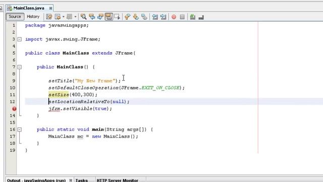The width and height of the screenshot is (323, 182).
Task: Click highlighted setSize method name
Action: pyautogui.click(x=59, y=95)
